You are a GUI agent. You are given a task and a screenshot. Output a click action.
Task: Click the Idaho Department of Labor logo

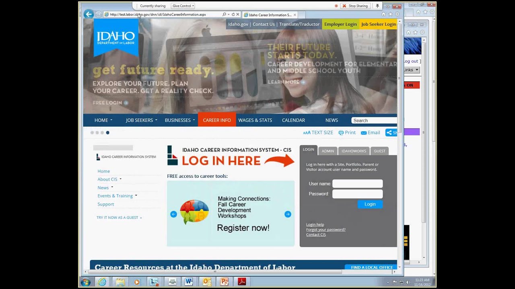point(116,38)
